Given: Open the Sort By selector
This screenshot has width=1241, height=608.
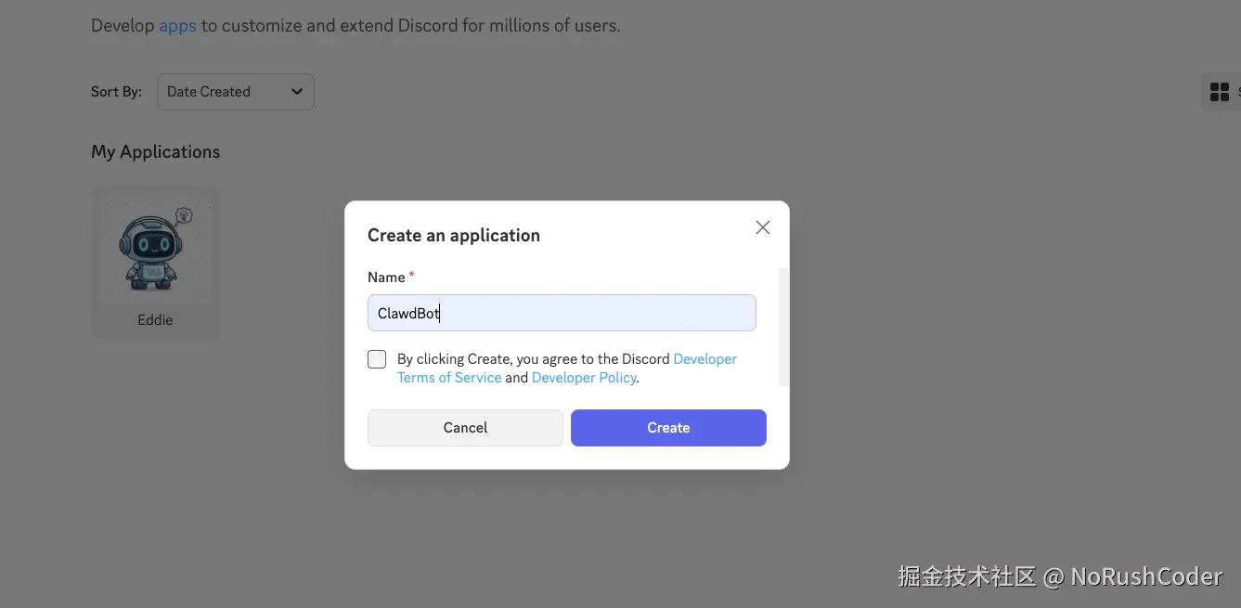Looking at the screenshot, I should point(235,91).
